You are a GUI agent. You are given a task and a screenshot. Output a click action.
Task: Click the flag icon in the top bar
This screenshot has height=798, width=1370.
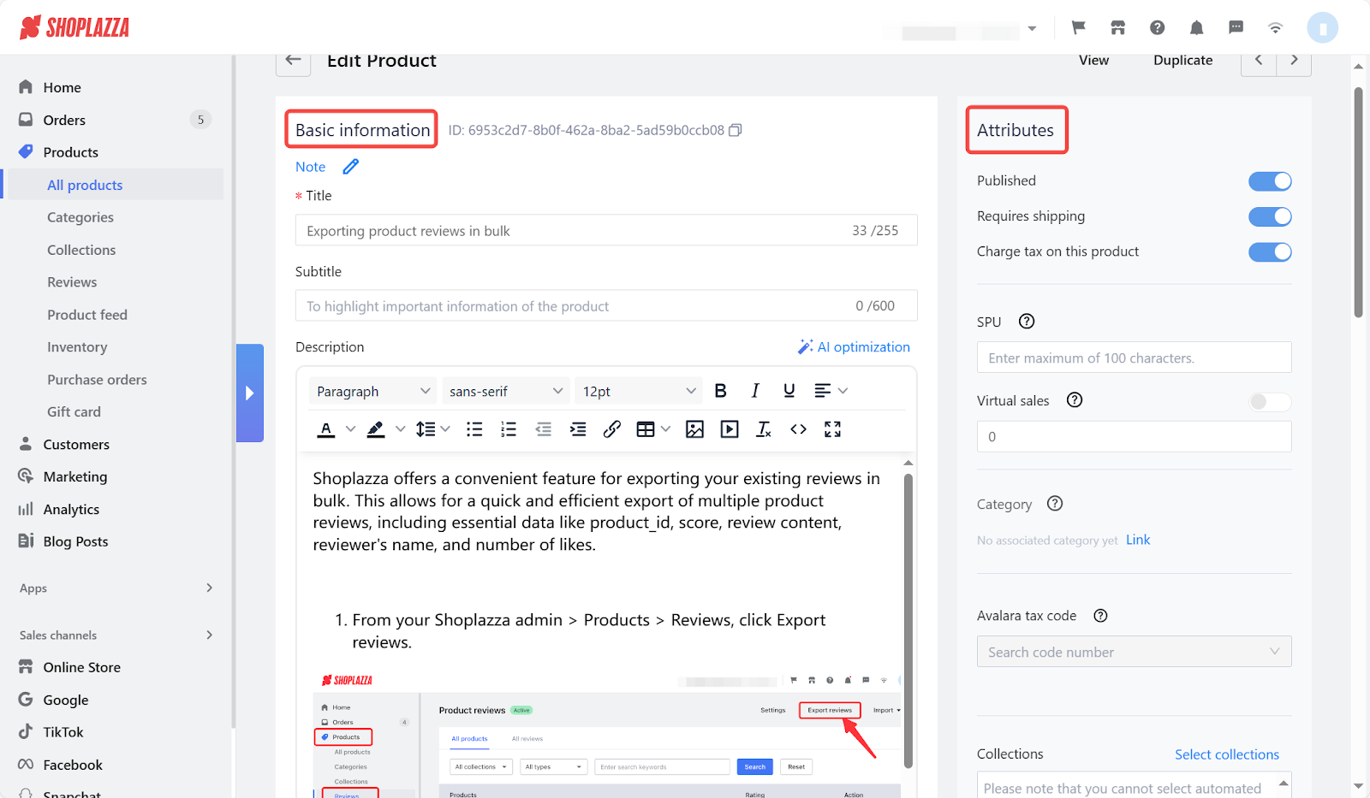[x=1079, y=27]
